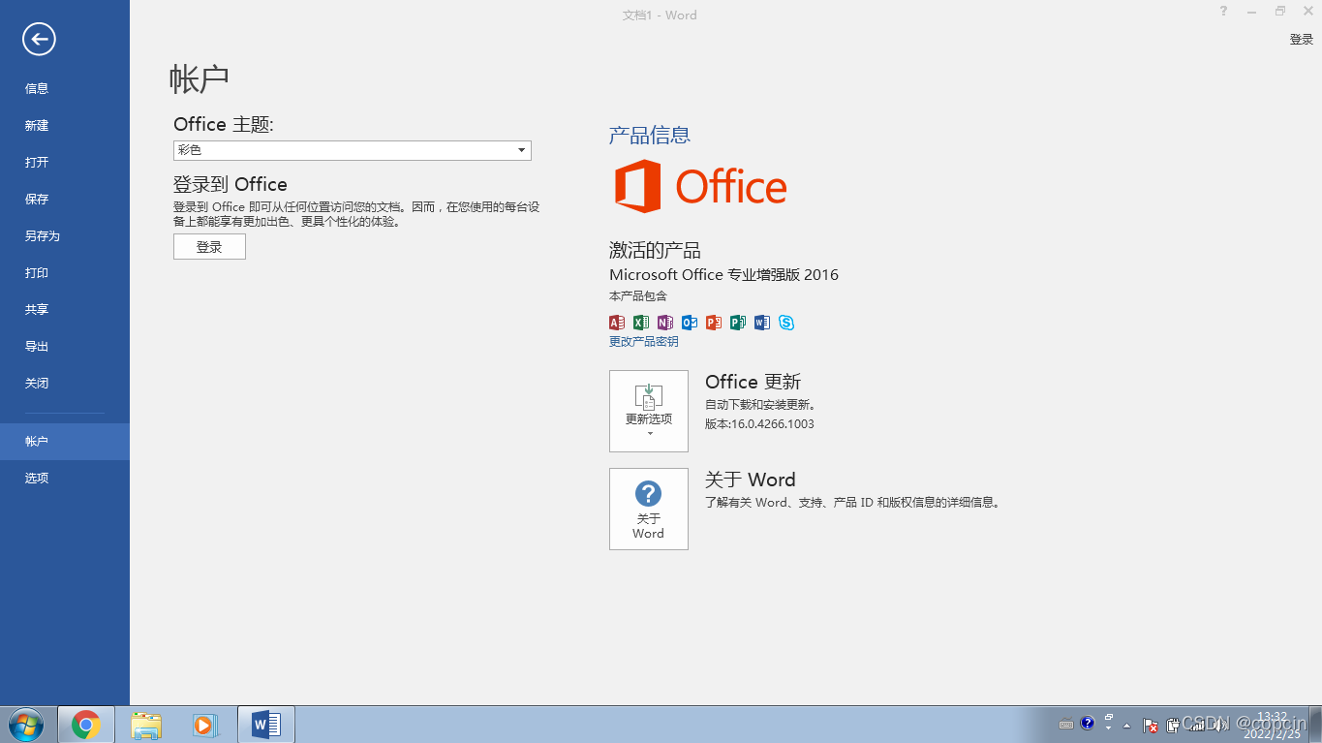Click the Outlook product icon

[690, 323]
